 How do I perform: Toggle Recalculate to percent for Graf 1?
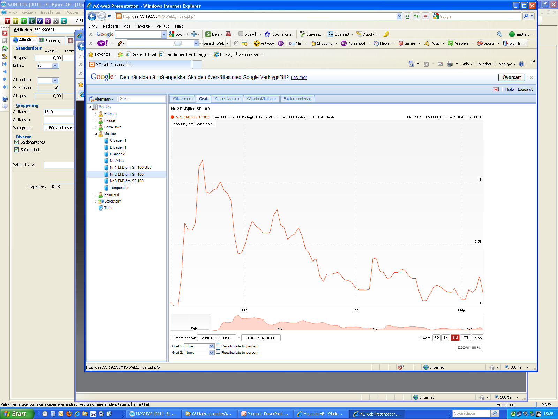[x=218, y=346]
